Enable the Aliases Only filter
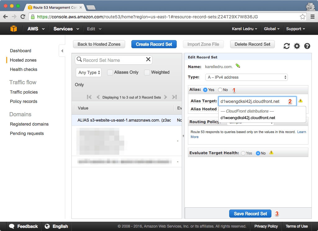Image resolution: width=318 pixels, height=231 pixels. click(110, 72)
